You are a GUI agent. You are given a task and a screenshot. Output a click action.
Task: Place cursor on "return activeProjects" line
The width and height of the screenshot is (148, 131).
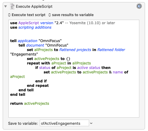point(30,104)
